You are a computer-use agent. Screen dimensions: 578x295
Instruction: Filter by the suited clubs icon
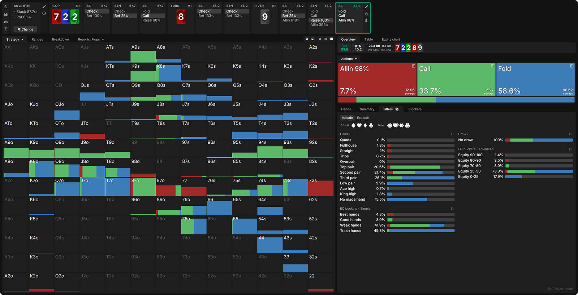pos(407,125)
